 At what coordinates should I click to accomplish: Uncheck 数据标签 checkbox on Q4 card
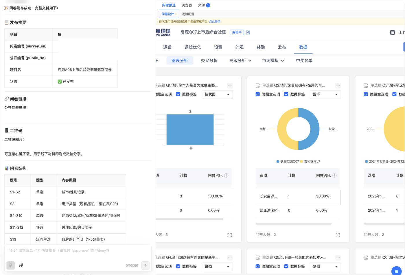pyautogui.click(x=178, y=266)
